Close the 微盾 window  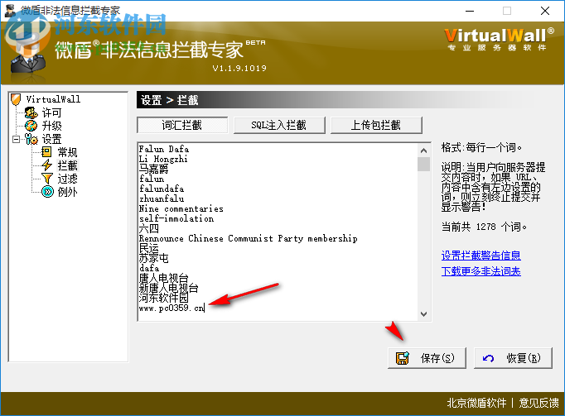[x=545, y=11]
